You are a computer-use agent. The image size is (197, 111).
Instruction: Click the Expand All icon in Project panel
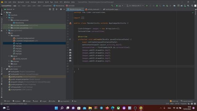53,9
